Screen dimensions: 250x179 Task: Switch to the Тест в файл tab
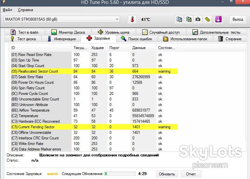tap(25, 32)
